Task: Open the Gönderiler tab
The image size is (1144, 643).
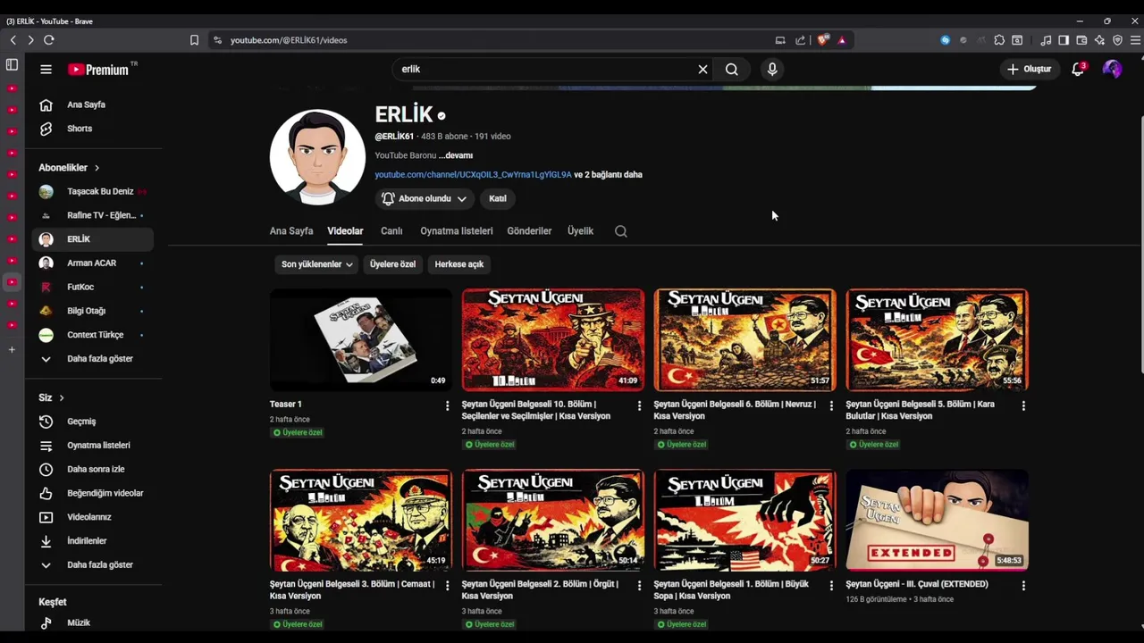Action: pyautogui.click(x=529, y=230)
